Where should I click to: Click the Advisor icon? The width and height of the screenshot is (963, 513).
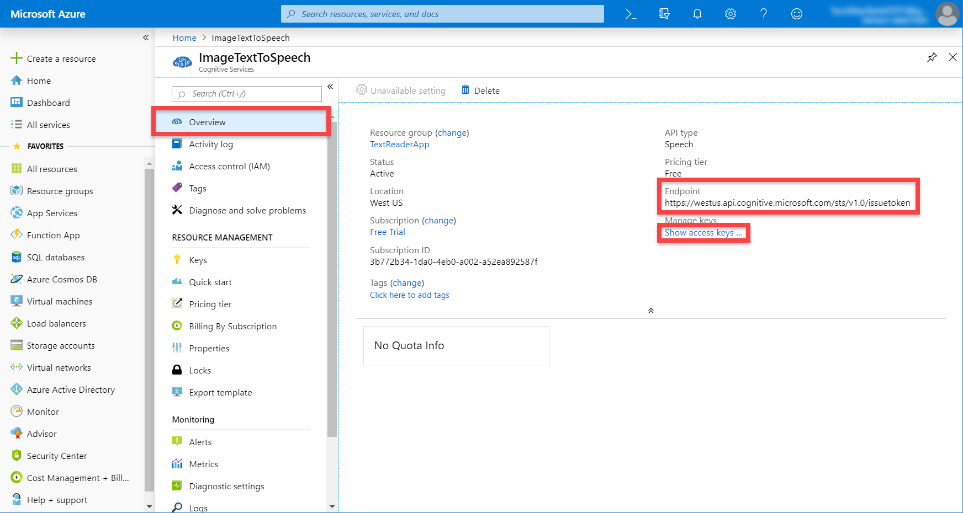pos(17,434)
